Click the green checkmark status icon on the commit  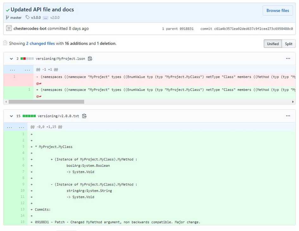8,10
